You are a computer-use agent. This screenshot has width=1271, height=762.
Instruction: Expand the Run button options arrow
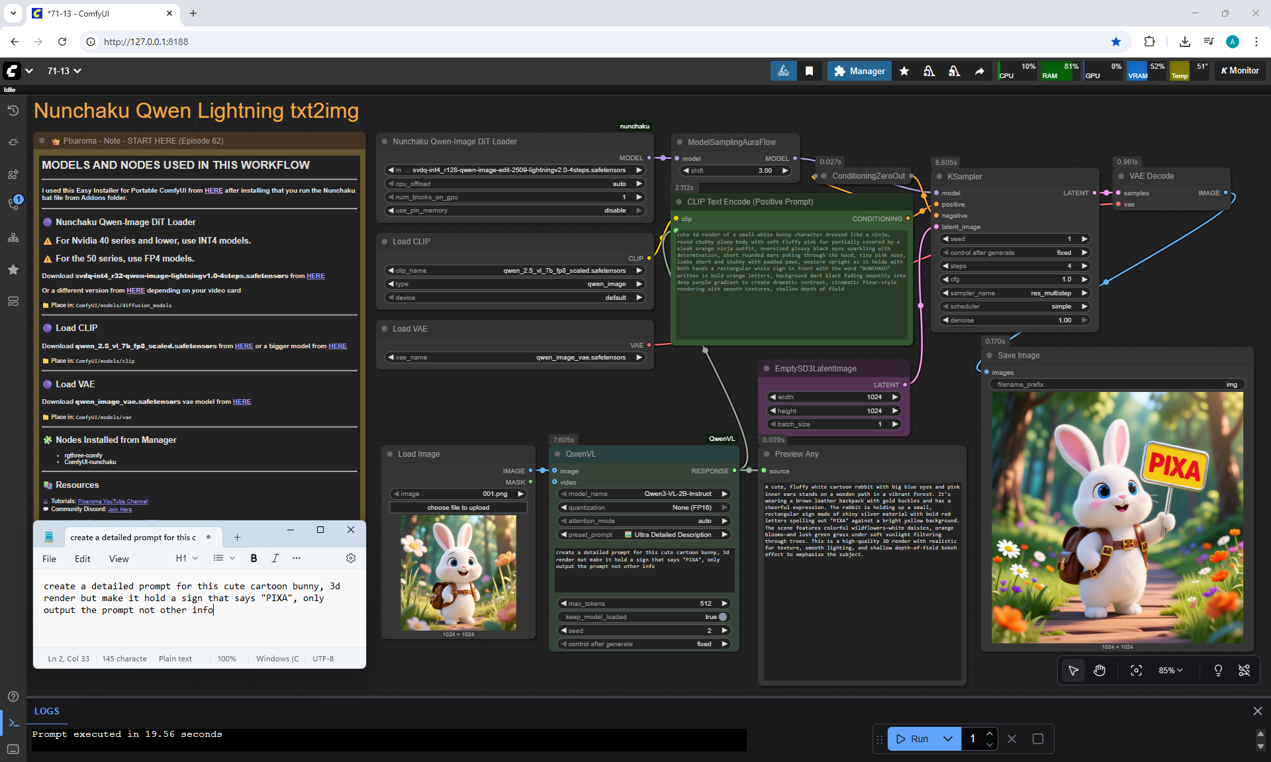click(948, 739)
